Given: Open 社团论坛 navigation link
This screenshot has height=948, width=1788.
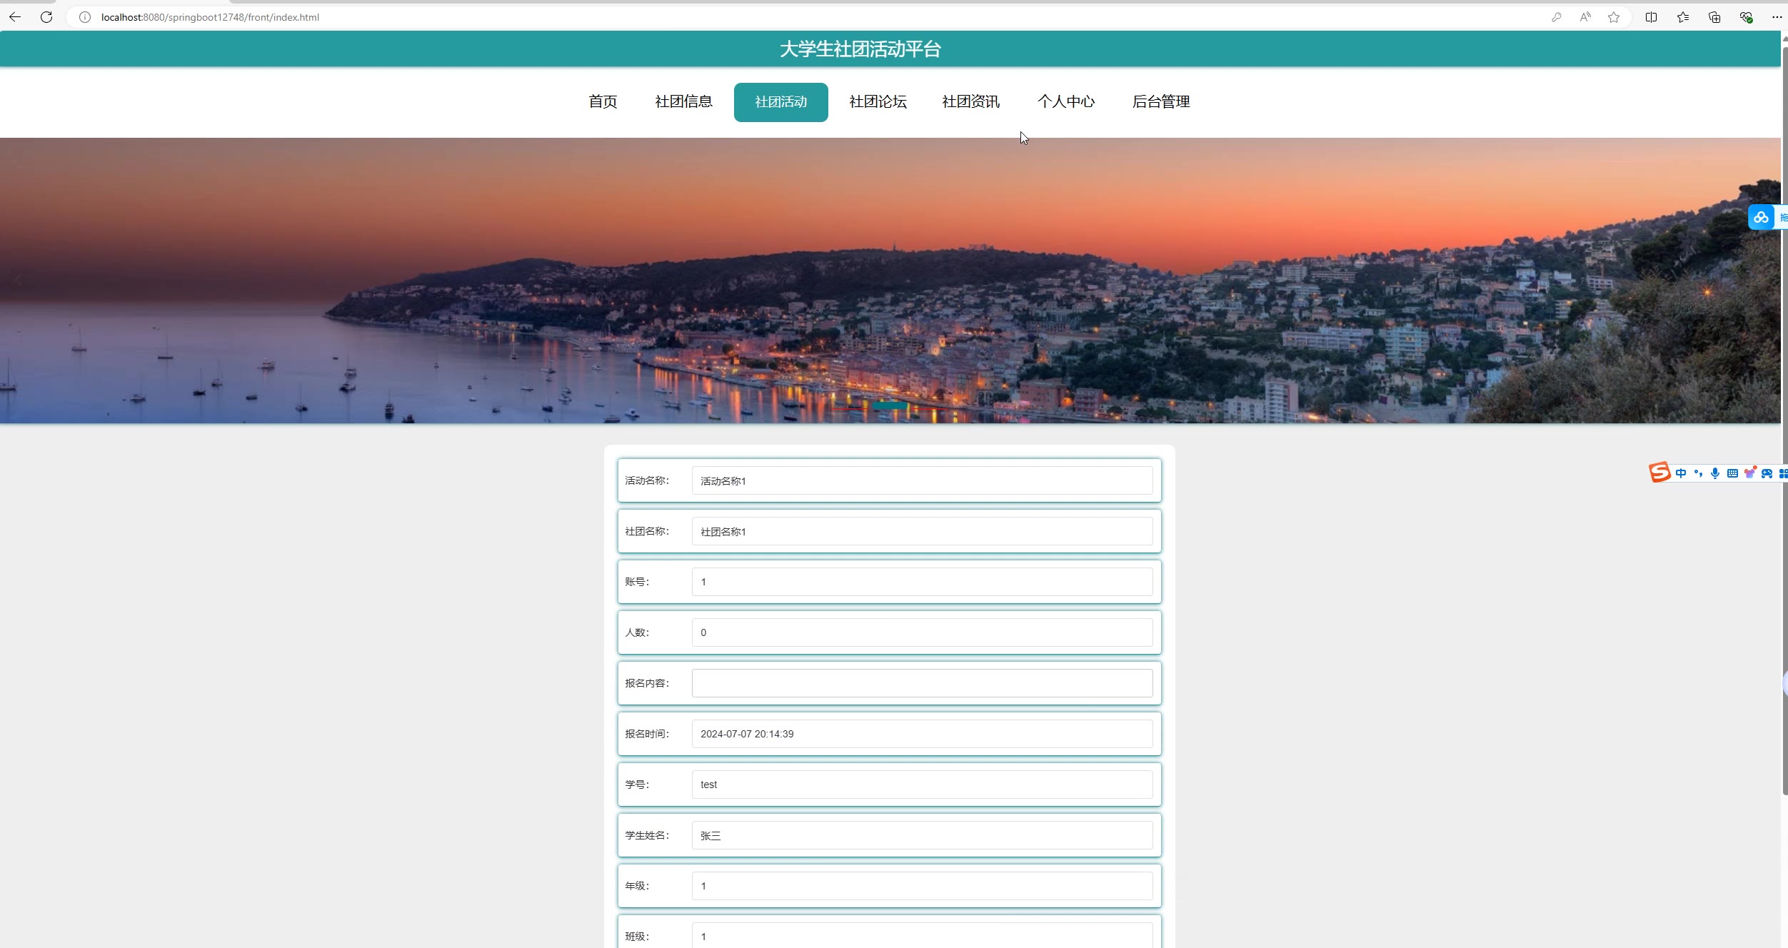Looking at the screenshot, I should [x=878, y=102].
